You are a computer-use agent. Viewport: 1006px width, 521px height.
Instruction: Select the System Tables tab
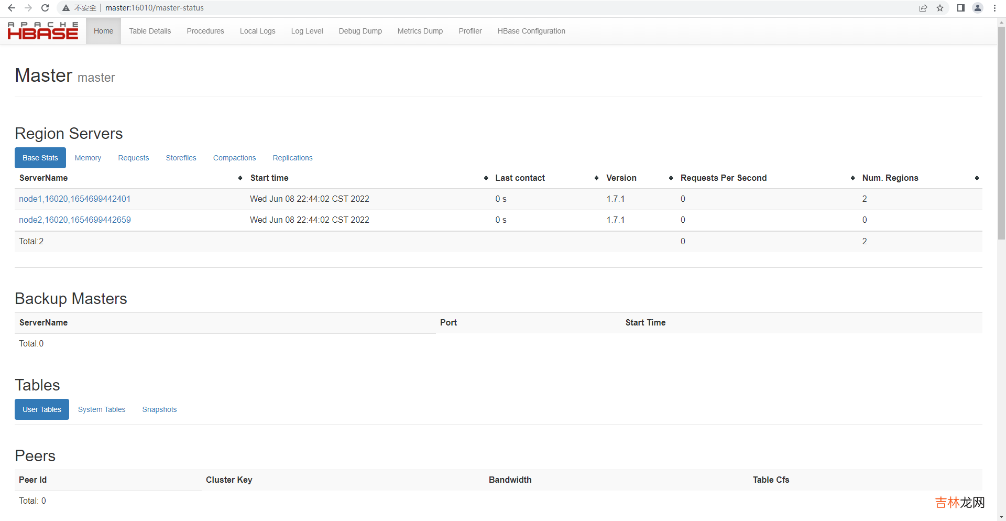click(x=102, y=409)
